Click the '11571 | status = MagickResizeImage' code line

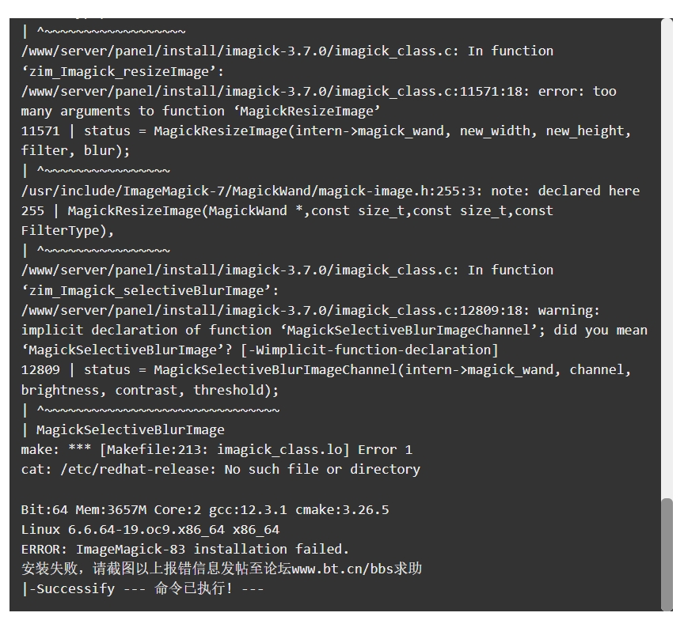click(x=326, y=130)
